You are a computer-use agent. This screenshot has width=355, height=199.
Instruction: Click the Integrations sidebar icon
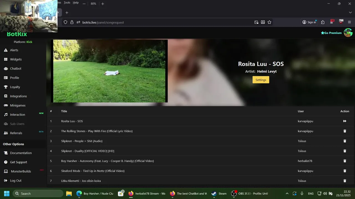(x=6, y=96)
